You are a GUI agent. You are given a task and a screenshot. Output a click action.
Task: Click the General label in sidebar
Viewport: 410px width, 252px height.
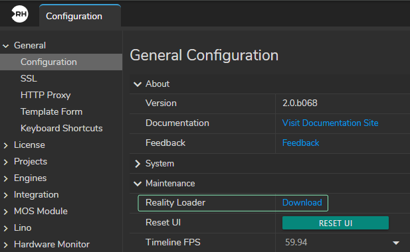tap(30, 45)
